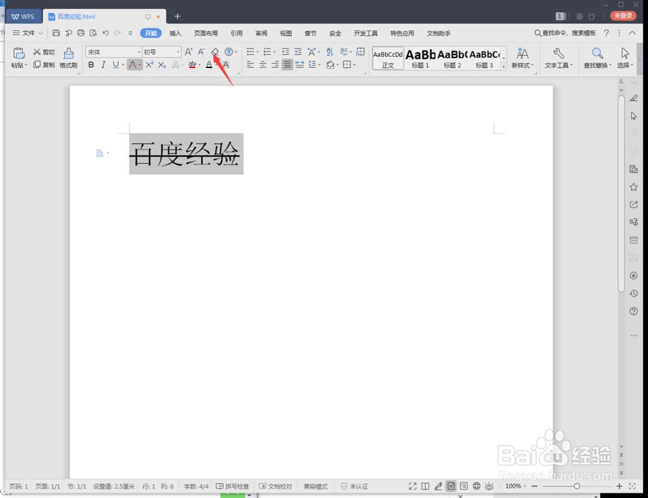The height and width of the screenshot is (498, 648).
Task: Click the align left icon
Action: point(250,64)
